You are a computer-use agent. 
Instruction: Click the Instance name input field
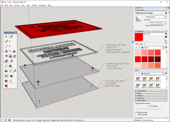pyautogui.click(x=158, y=20)
